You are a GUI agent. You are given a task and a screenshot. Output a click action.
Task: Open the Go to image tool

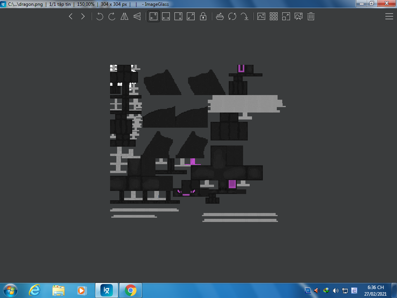(245, 16)
